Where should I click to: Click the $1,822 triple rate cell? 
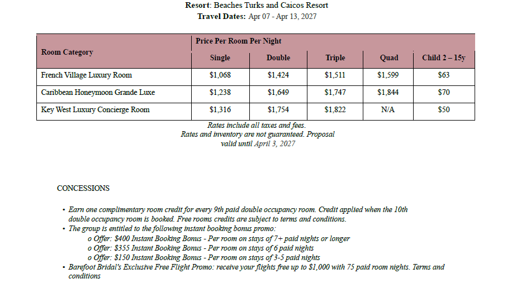[x=335, y=109]
